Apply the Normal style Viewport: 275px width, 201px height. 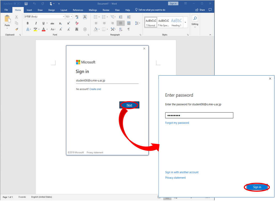[151, 22]
